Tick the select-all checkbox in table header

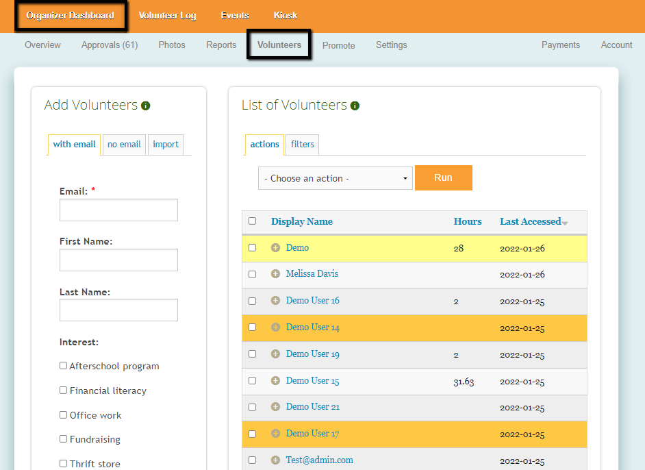[252, 221]
